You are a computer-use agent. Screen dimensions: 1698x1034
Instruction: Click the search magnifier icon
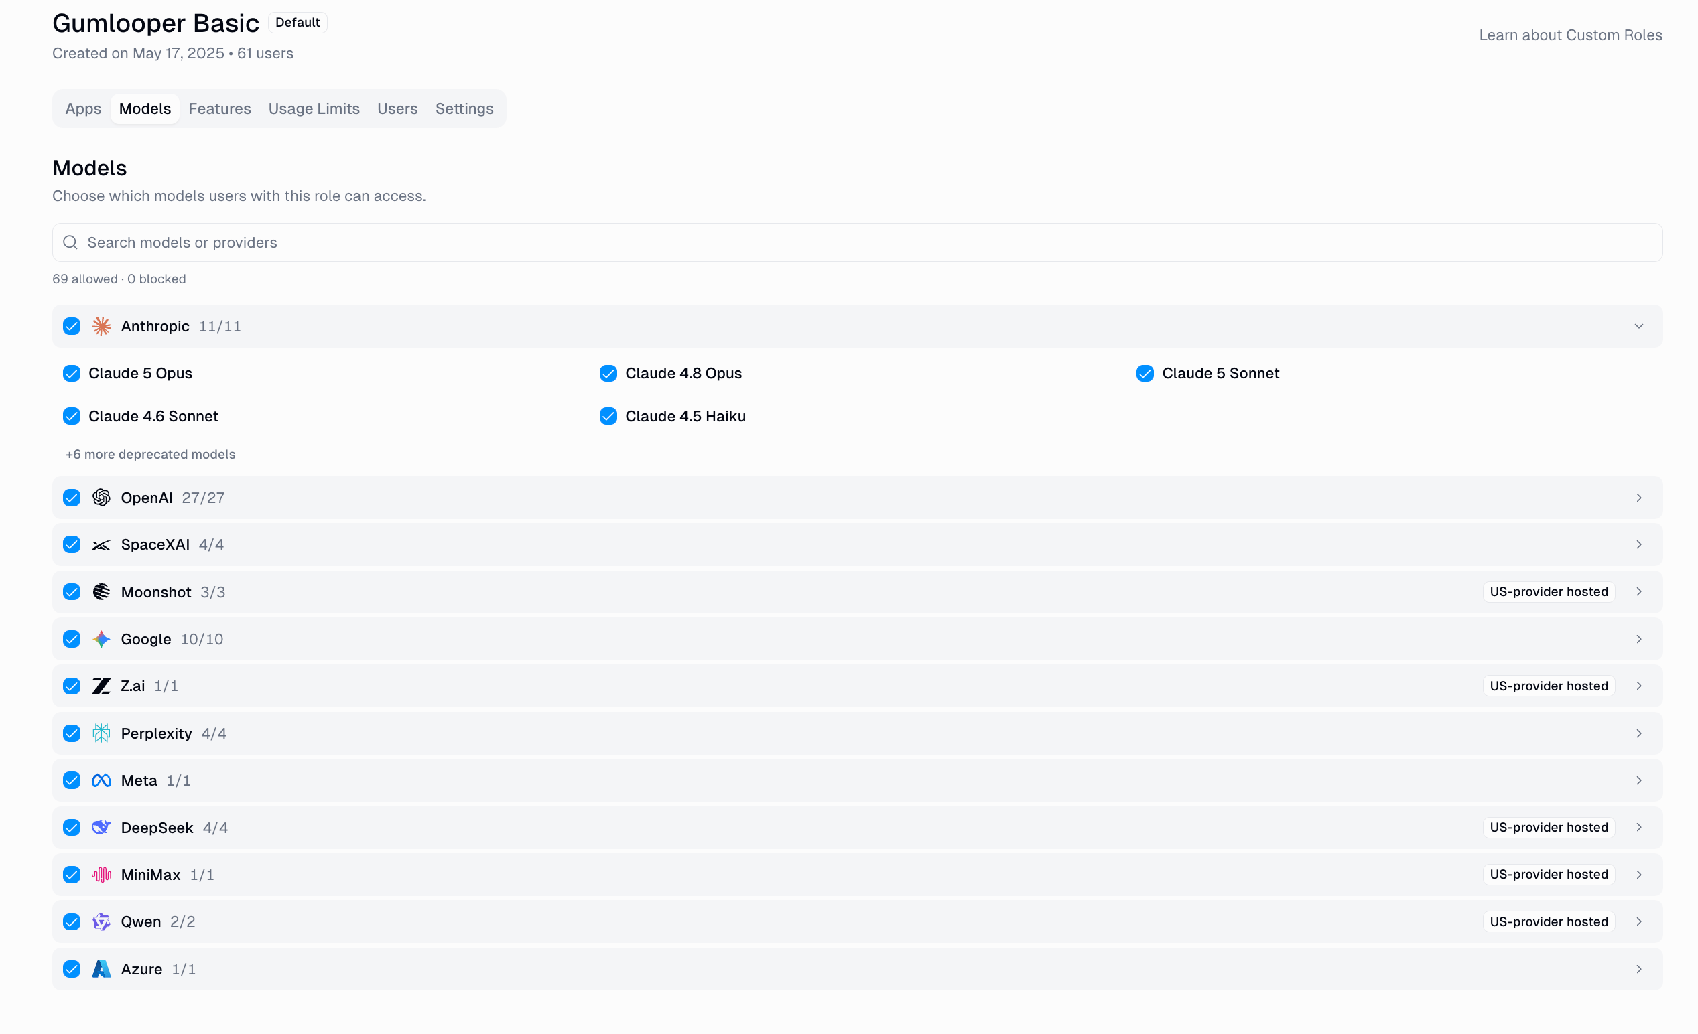[x=70, y=242]
